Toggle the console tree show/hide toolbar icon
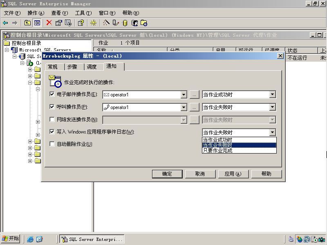Image resolution: width=327 pixels, height=245 pixels. click(x=37, y=23)
